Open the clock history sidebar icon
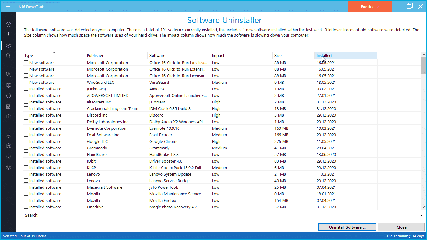The image size is (427, 240). [x=8, y=117]
